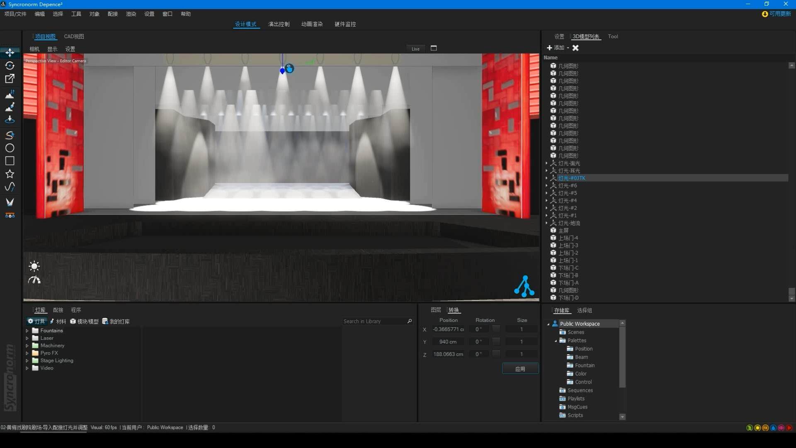Viewport: 796px width, 448px height.
Task: Click the 可用更新 update link
Action: coord(779,14)
